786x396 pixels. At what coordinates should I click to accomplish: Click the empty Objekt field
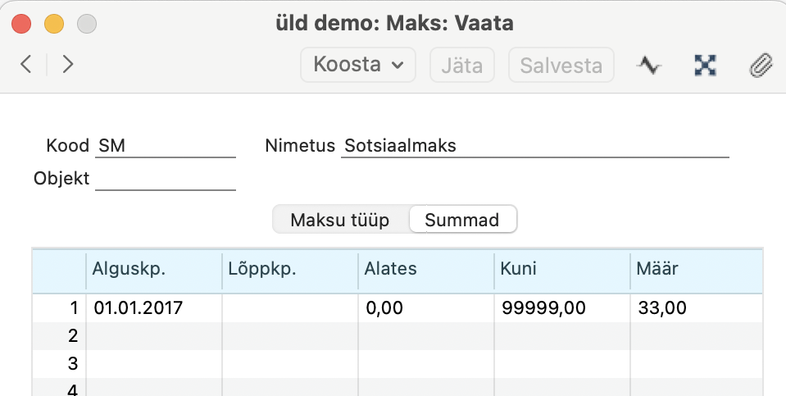tap(166, 179)
